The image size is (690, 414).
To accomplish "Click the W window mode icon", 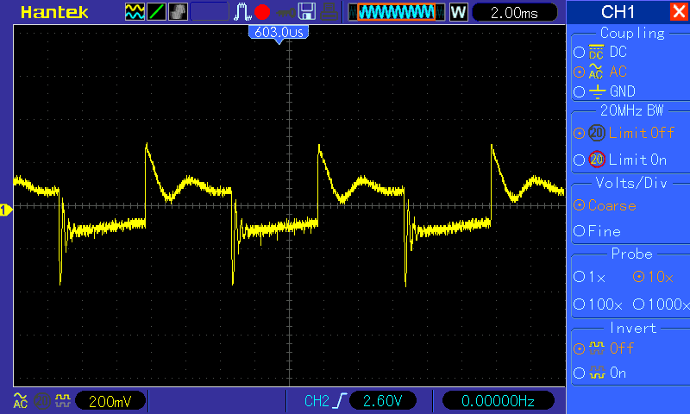I will (x=458, y=12).
